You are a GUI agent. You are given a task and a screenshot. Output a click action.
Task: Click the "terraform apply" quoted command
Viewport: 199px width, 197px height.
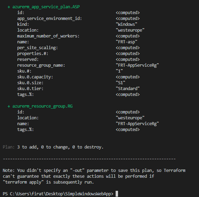[23, 182]
